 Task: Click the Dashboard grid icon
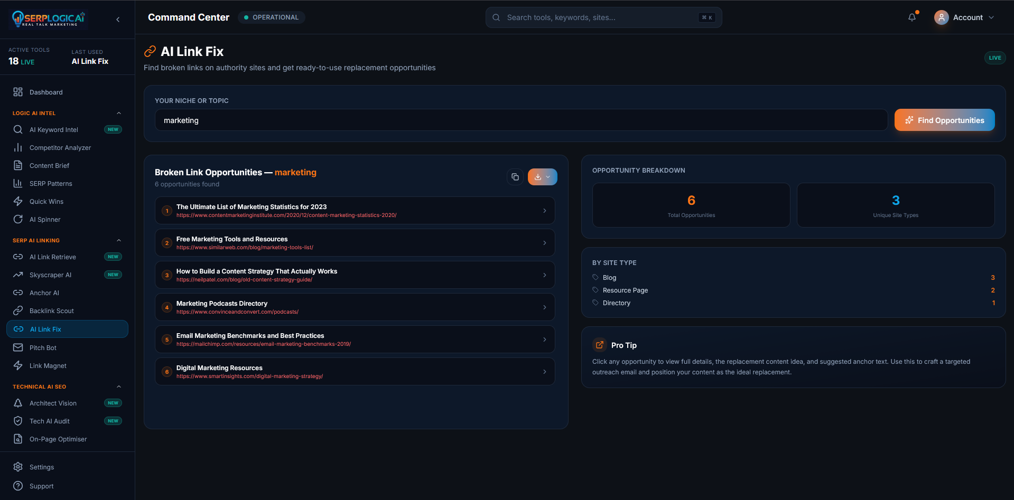(x=18, y=92)
